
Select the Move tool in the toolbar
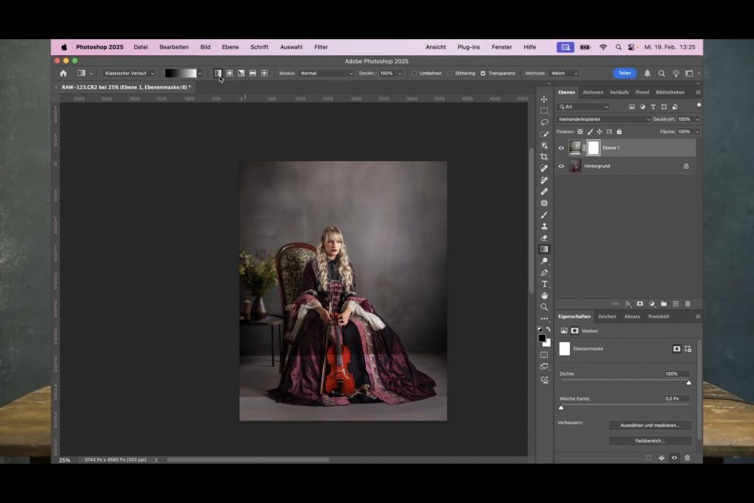tap(544, 99)
